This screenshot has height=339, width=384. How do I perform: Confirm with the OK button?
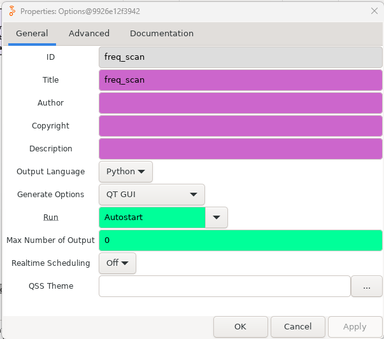(241, 327)
